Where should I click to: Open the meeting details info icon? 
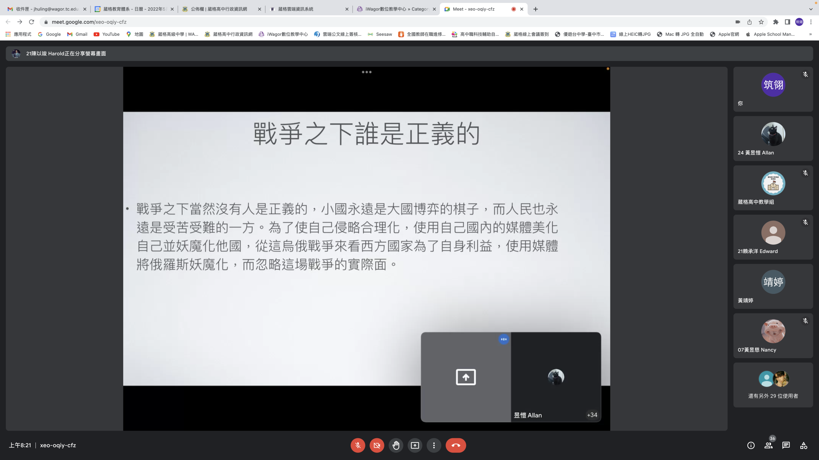tap(751, 445)
